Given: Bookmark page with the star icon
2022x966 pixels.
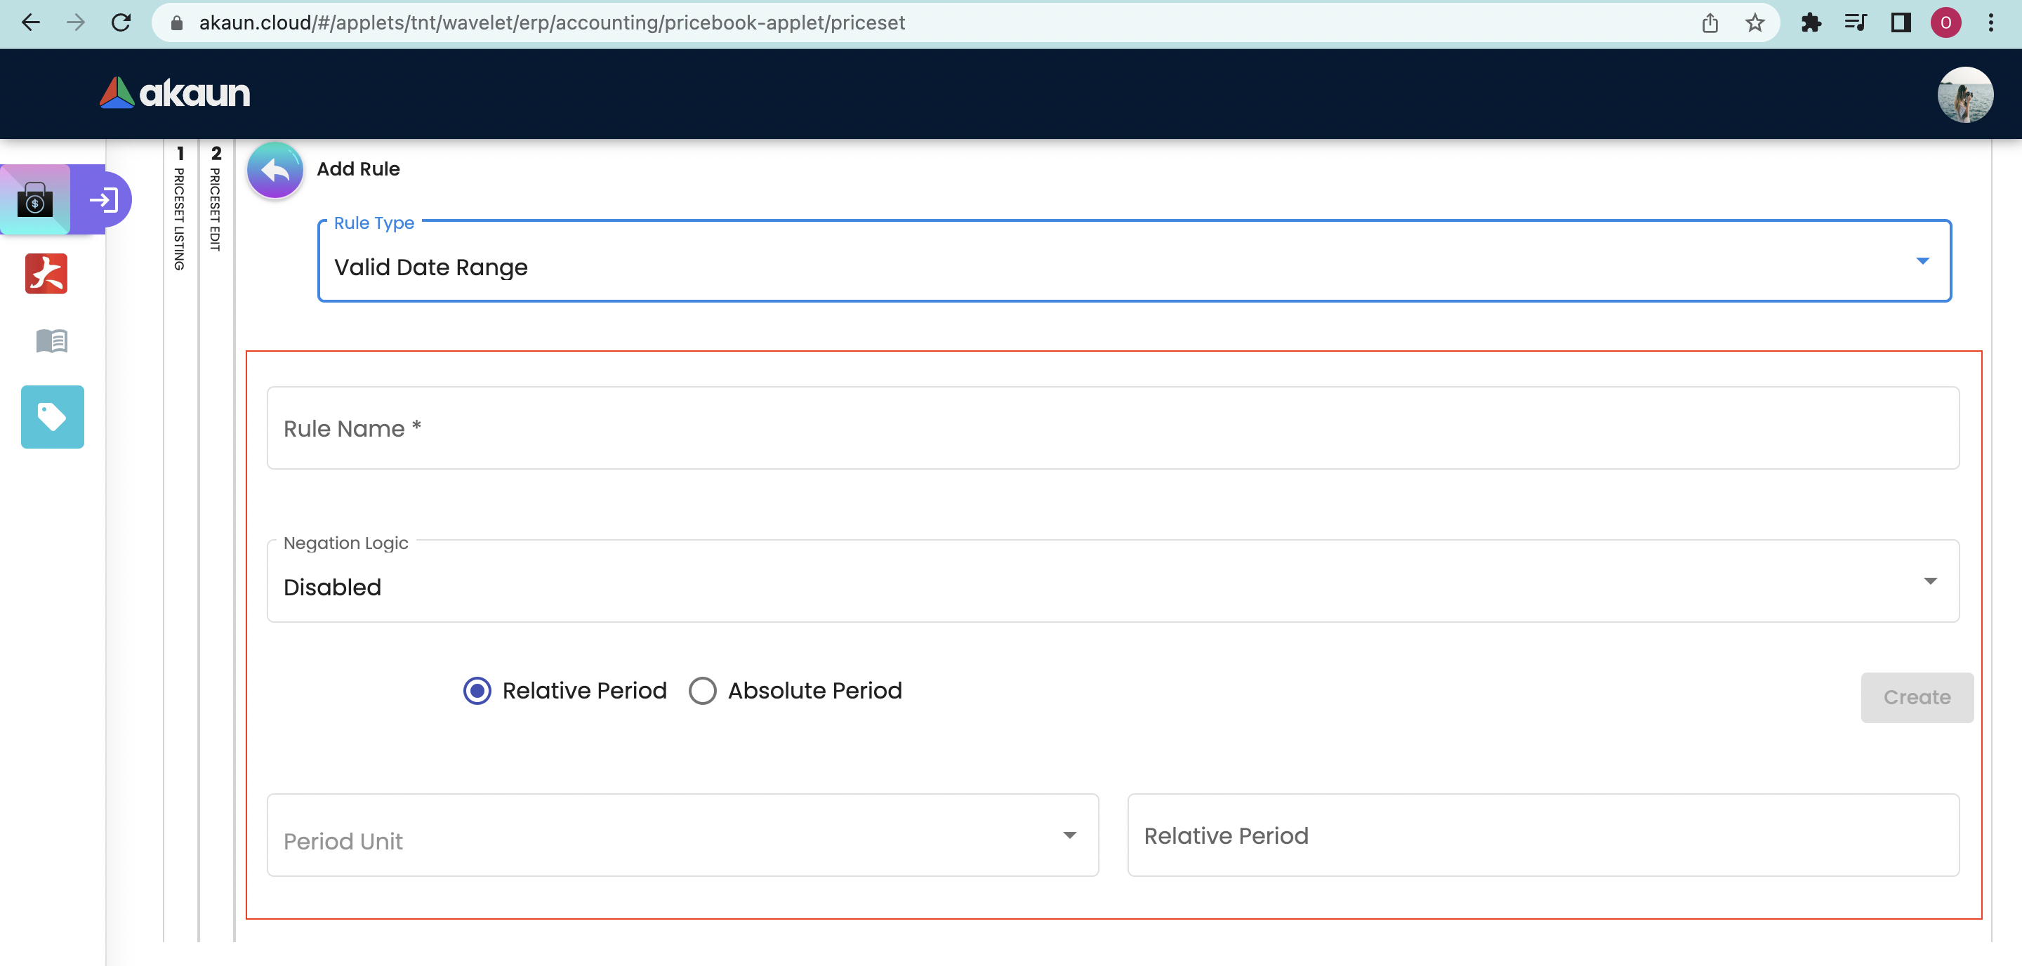Looking at the screenshot, I should [x=1755, y=22].
